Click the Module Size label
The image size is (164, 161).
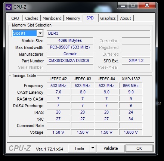coord(33,41)
